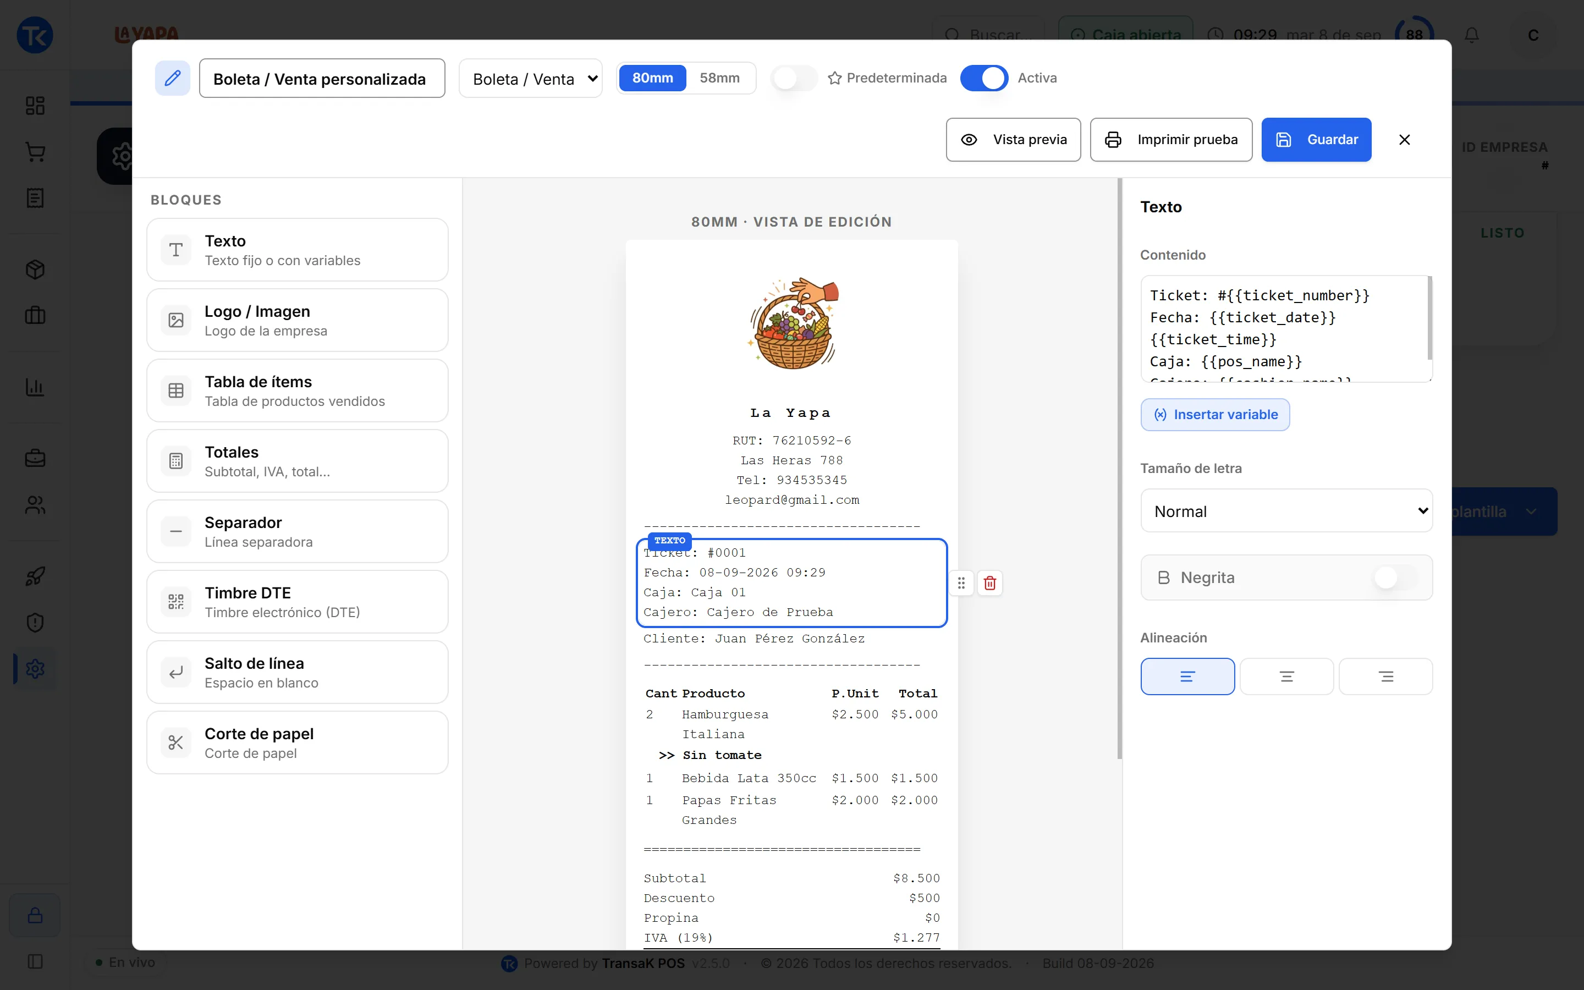Screen dimensions: 1584x990
Task: Click the TransaK logo in top-left
Action: point(35,35)
